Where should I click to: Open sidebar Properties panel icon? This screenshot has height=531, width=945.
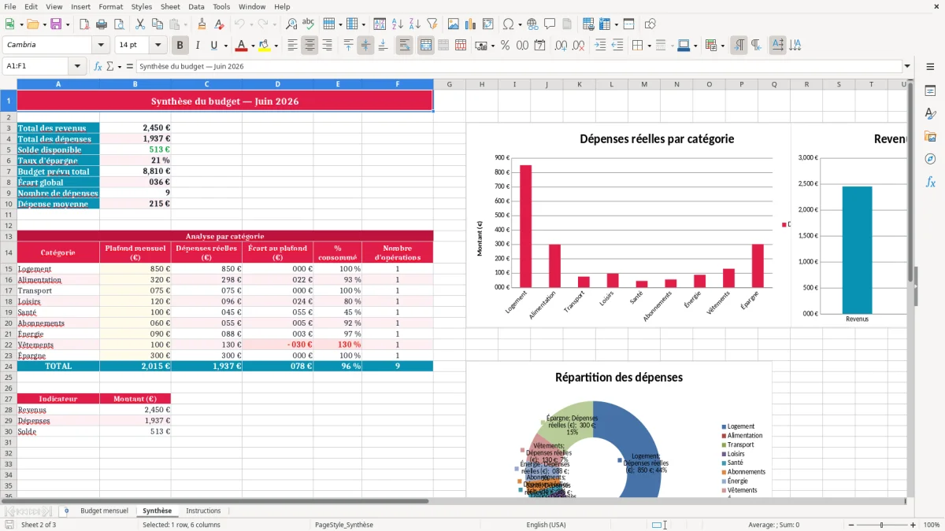[x=930, y=91]
